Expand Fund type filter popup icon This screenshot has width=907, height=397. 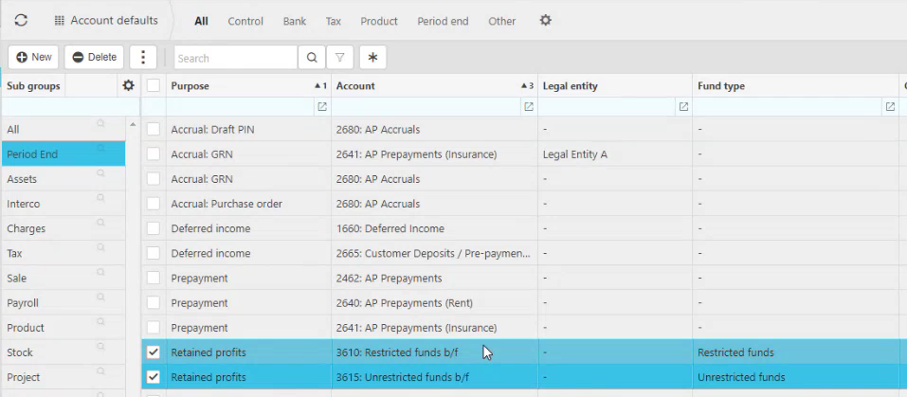890,107
